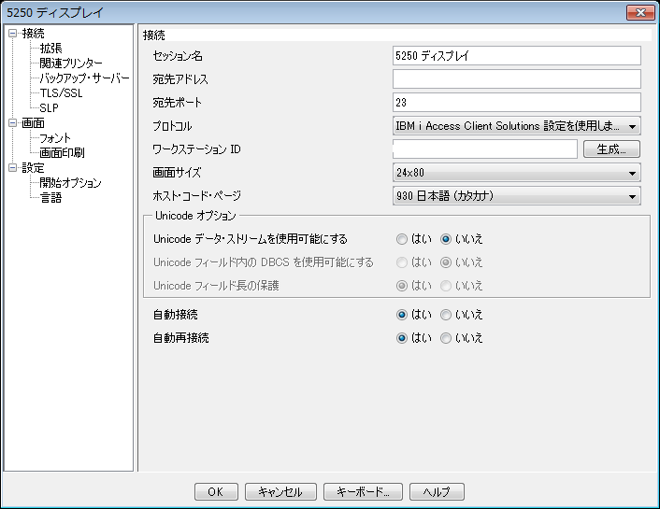Screen dimensions: 660x509
Task: Collapse the 設定 tree node
Action: tap(13, 168)
